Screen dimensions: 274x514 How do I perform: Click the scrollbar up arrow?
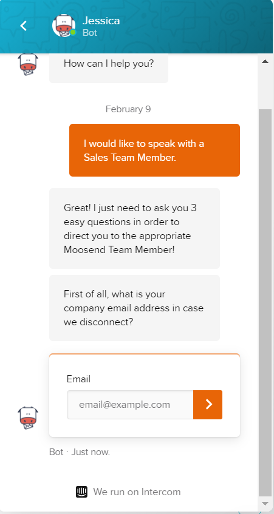(x=265, y=61)
